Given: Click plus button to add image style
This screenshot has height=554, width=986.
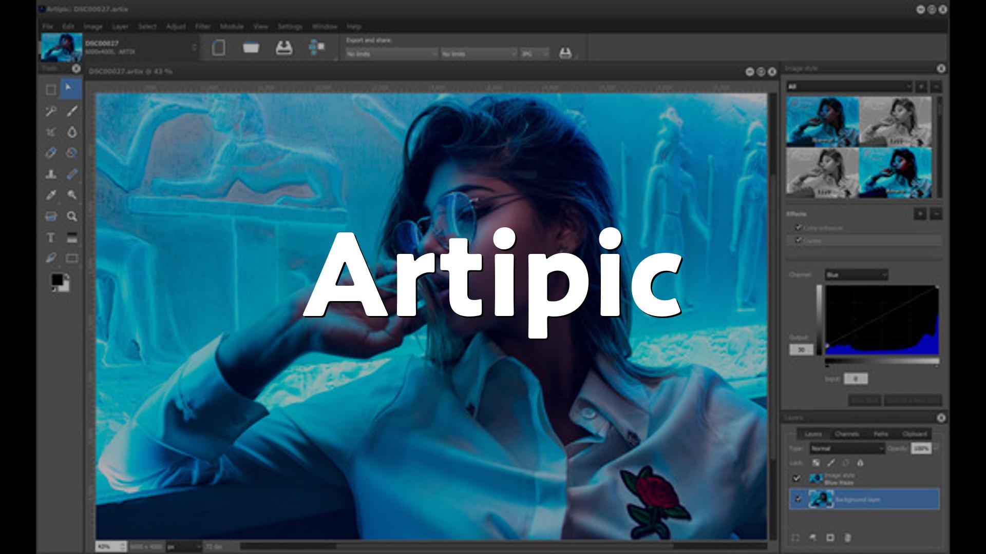Looking at the screenshot, I should (x=921, y=87).
